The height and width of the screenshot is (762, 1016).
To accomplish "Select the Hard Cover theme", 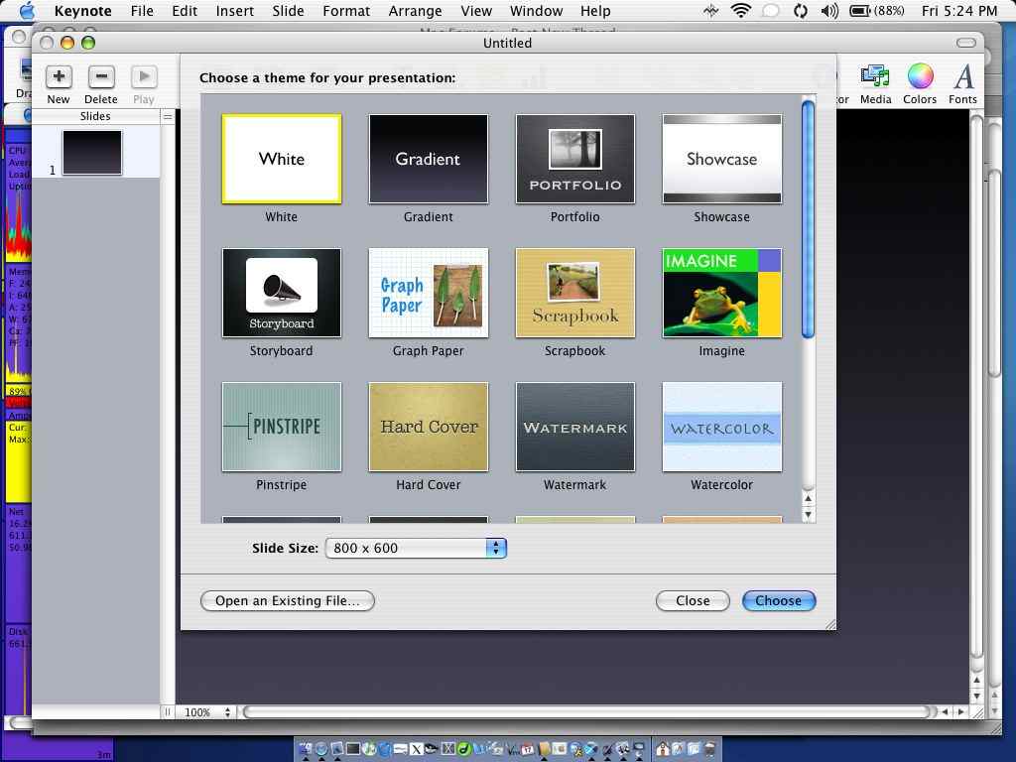I will coord(429,427).
